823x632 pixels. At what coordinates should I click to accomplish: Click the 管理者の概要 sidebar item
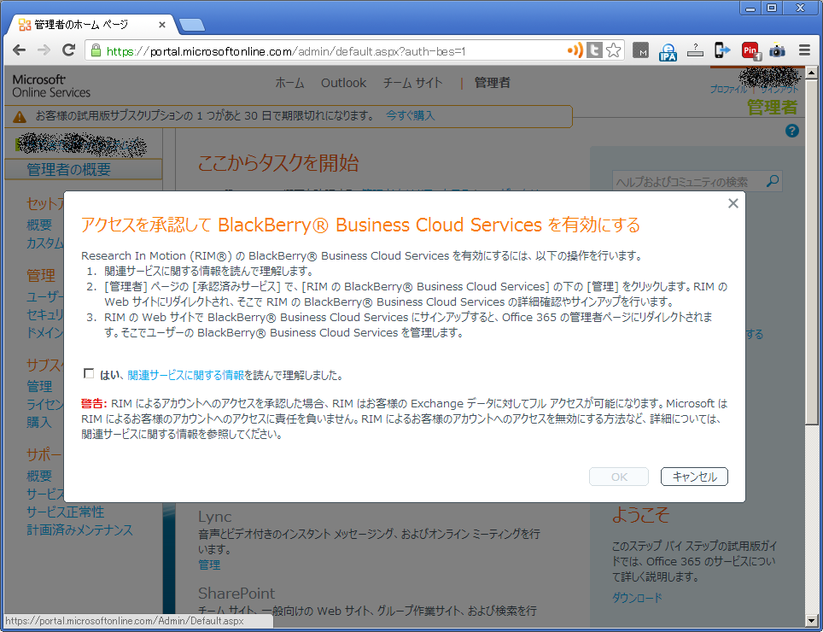pyautogui.click(x=84, y=170)
